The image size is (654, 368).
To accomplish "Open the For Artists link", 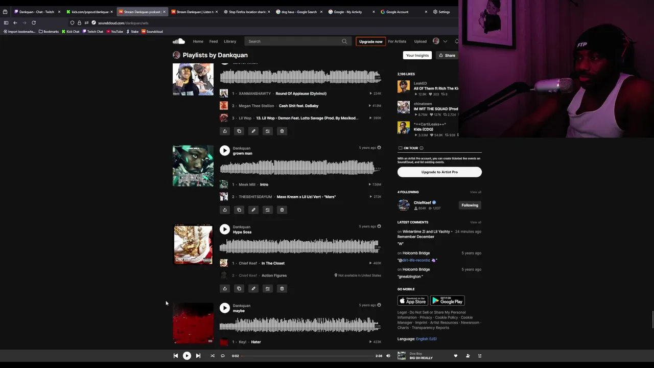I will pos(397,41).
